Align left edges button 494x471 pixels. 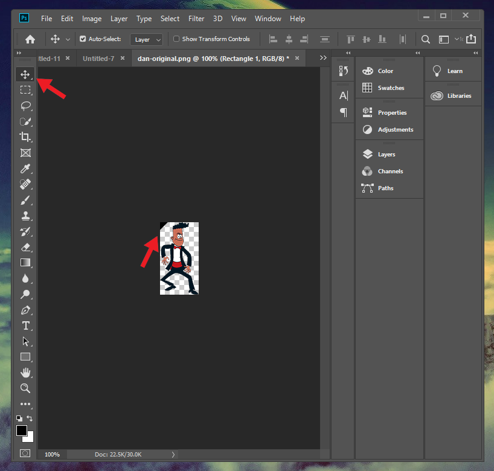[x=273, y=39]
